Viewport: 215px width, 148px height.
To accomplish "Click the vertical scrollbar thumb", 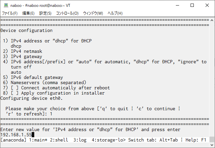I will 212,140.
